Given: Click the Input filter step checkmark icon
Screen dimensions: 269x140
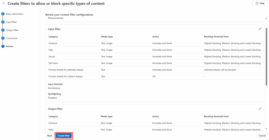Looking at the screenshot, I should [3, 22].
